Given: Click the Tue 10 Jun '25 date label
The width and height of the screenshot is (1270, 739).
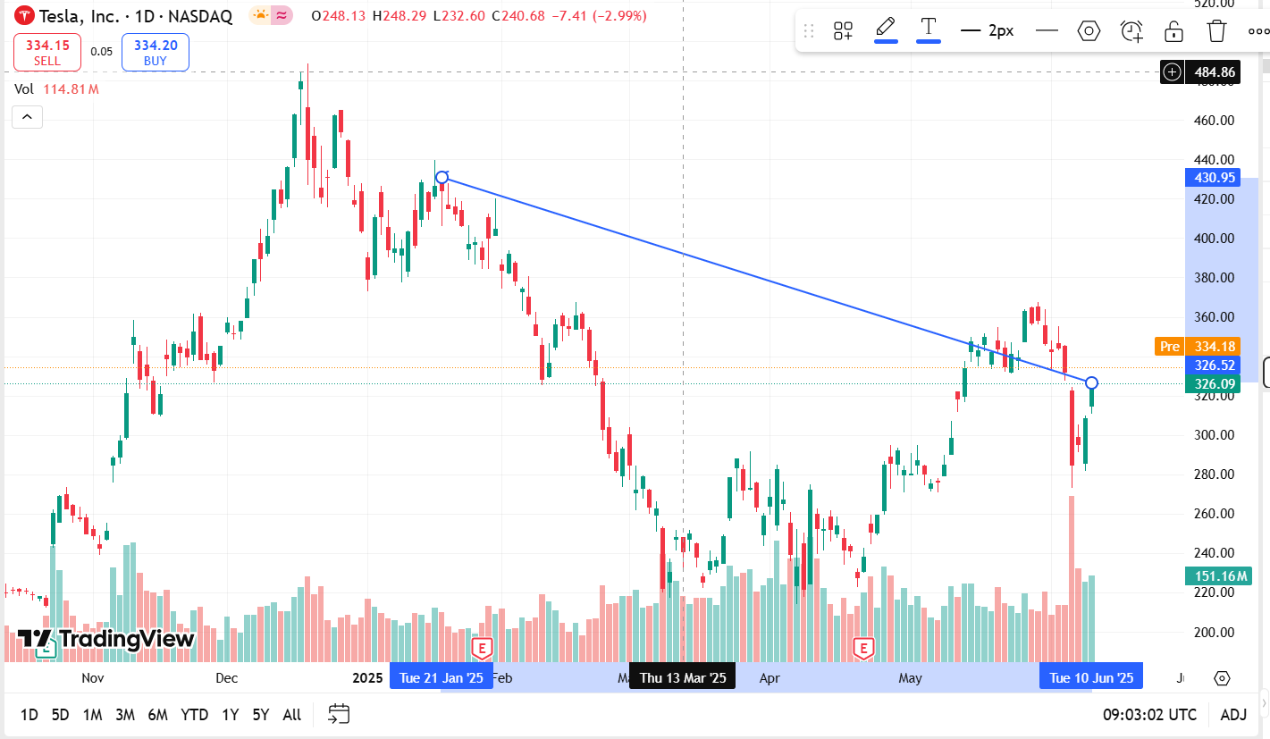Looking at the screenshot, I should pos(1091,677).
